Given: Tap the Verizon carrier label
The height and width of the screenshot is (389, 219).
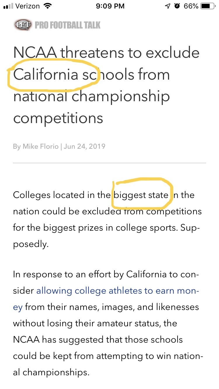Looking at the screenshot, I should pos(27,6).
